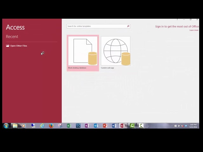Open the white Camtasia recorder taskbar icon
This screenshot has height=152, width=203.
coord(141,126)
